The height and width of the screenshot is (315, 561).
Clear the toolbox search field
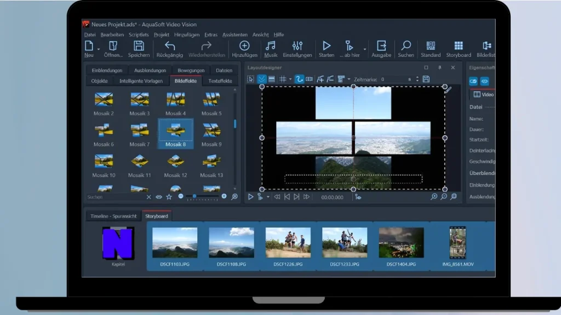pyautogui.click(x=149, y=197)
